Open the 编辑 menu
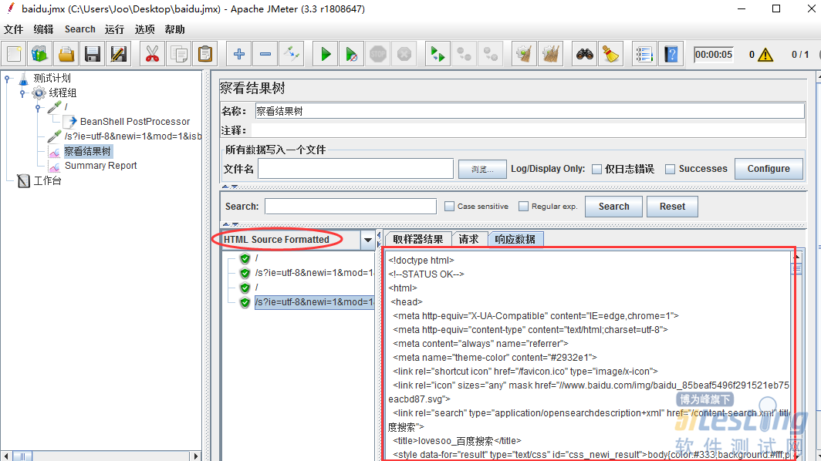The width and height of the screenshot is (821, 461). click(x=43, y=29)
